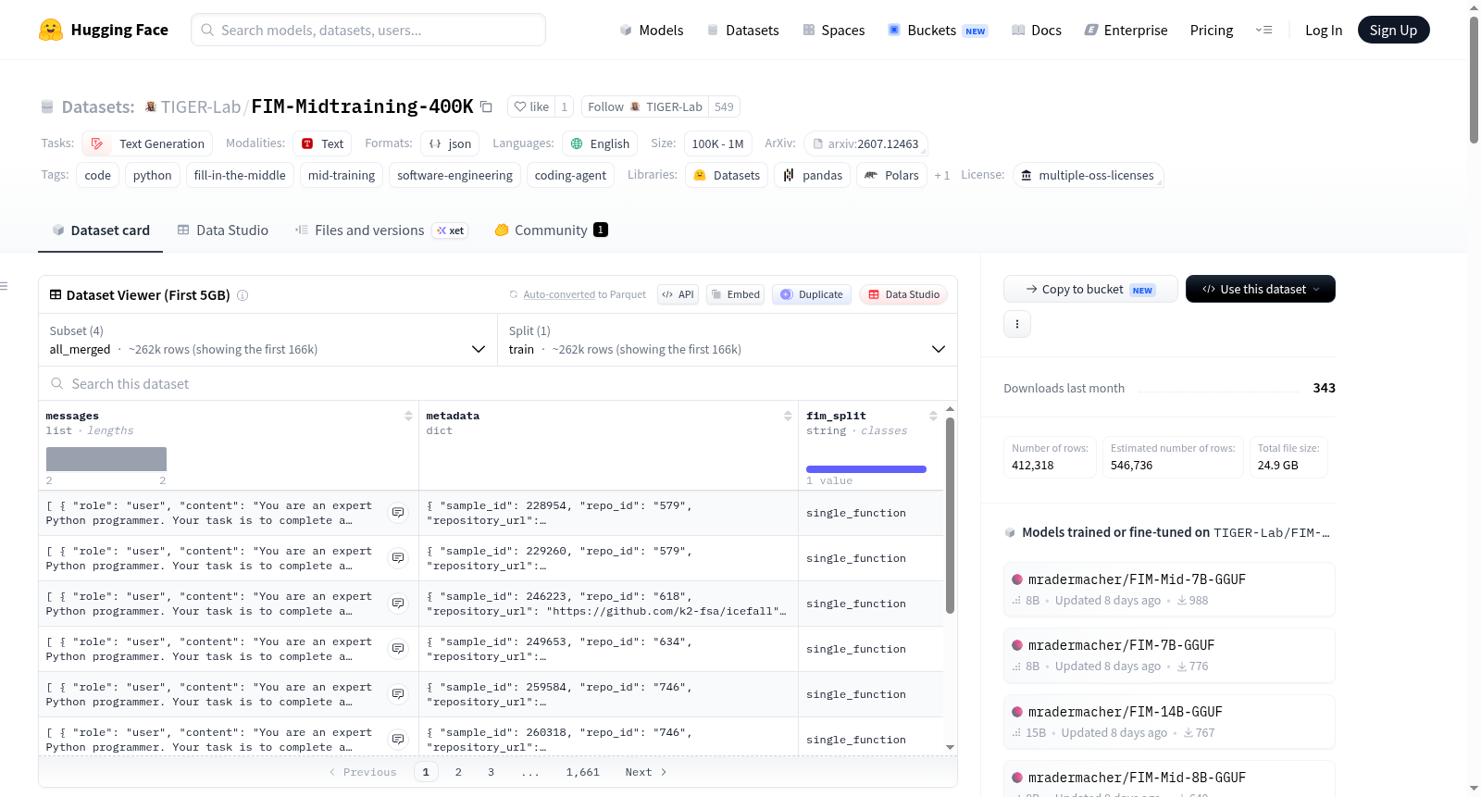Image resolution: width=1481 pixels, height=797 pixels.
Task: Click the Log In link
Action: tap(1324, 30)
